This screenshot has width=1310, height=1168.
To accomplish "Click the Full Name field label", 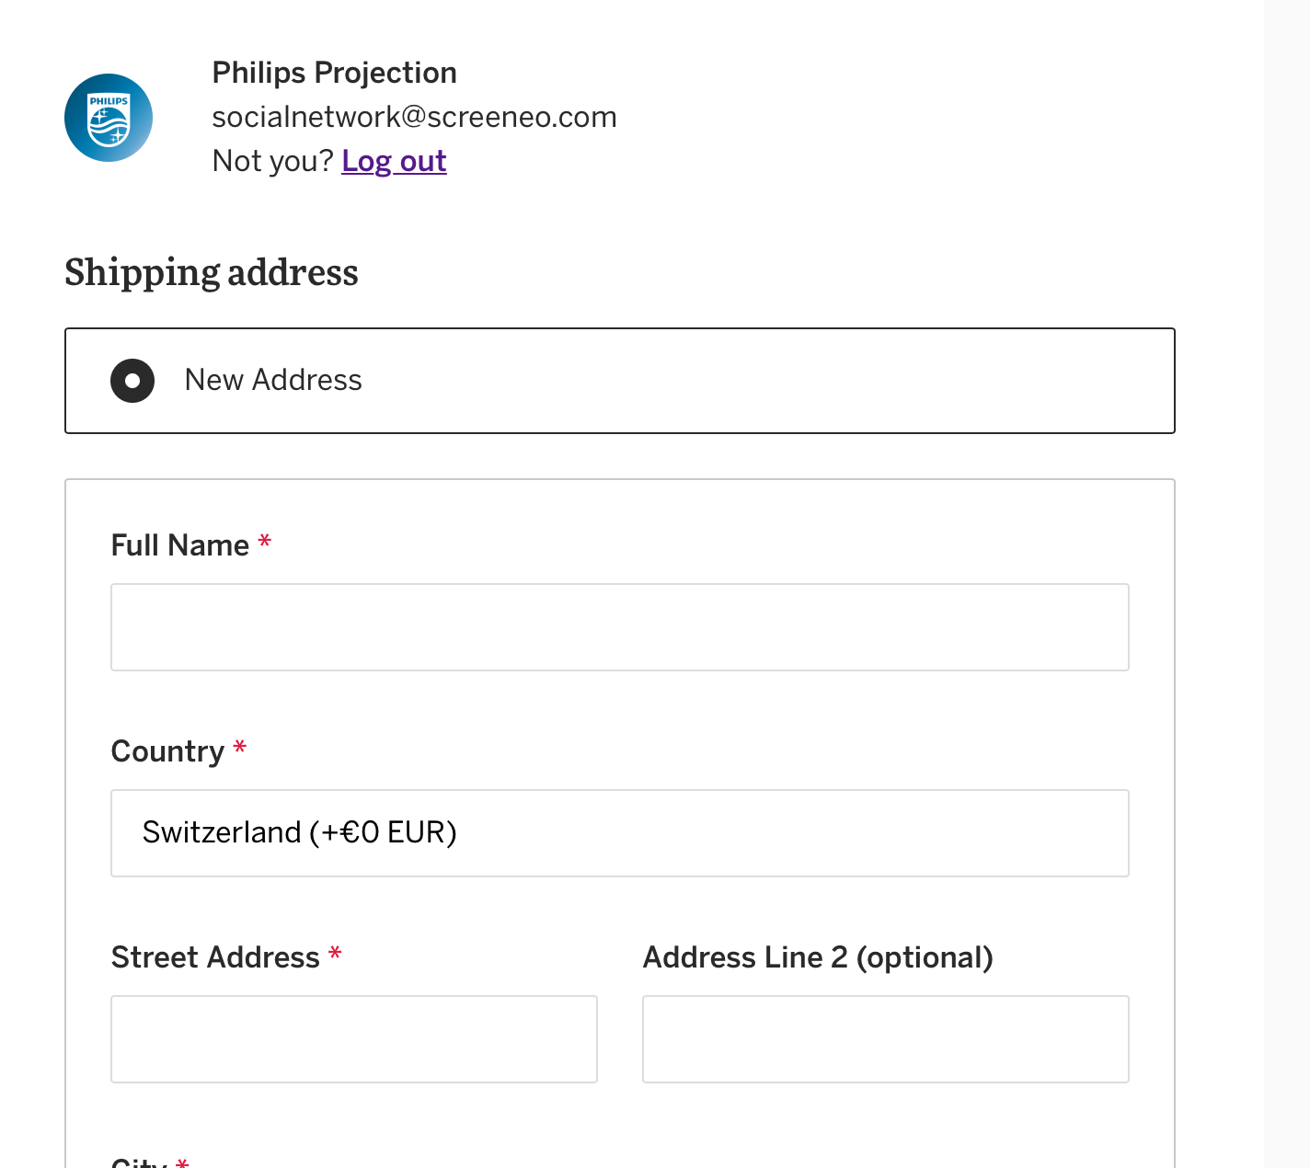I will coord(180,545).
